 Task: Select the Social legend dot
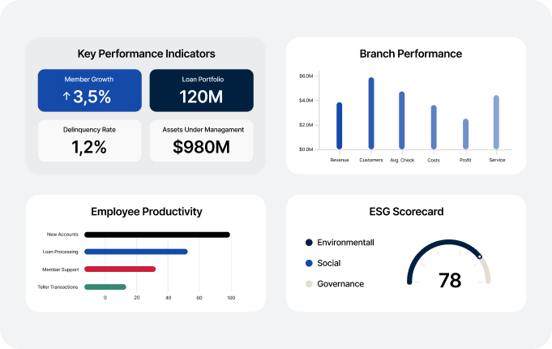(x=309, y=263)
